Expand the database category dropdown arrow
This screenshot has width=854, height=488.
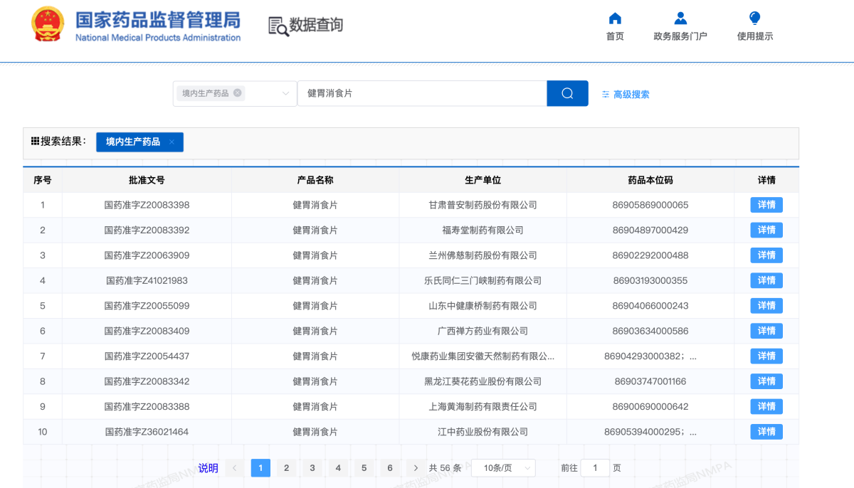[286, 93]
